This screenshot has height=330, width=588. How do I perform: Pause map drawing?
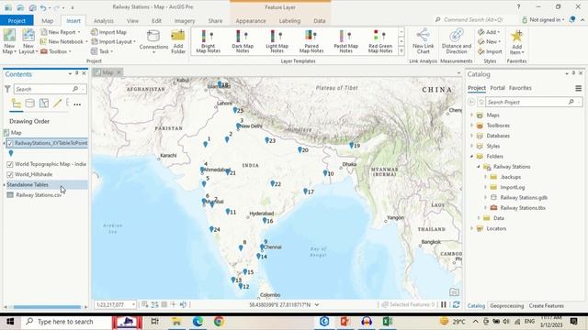coord(444,305)
